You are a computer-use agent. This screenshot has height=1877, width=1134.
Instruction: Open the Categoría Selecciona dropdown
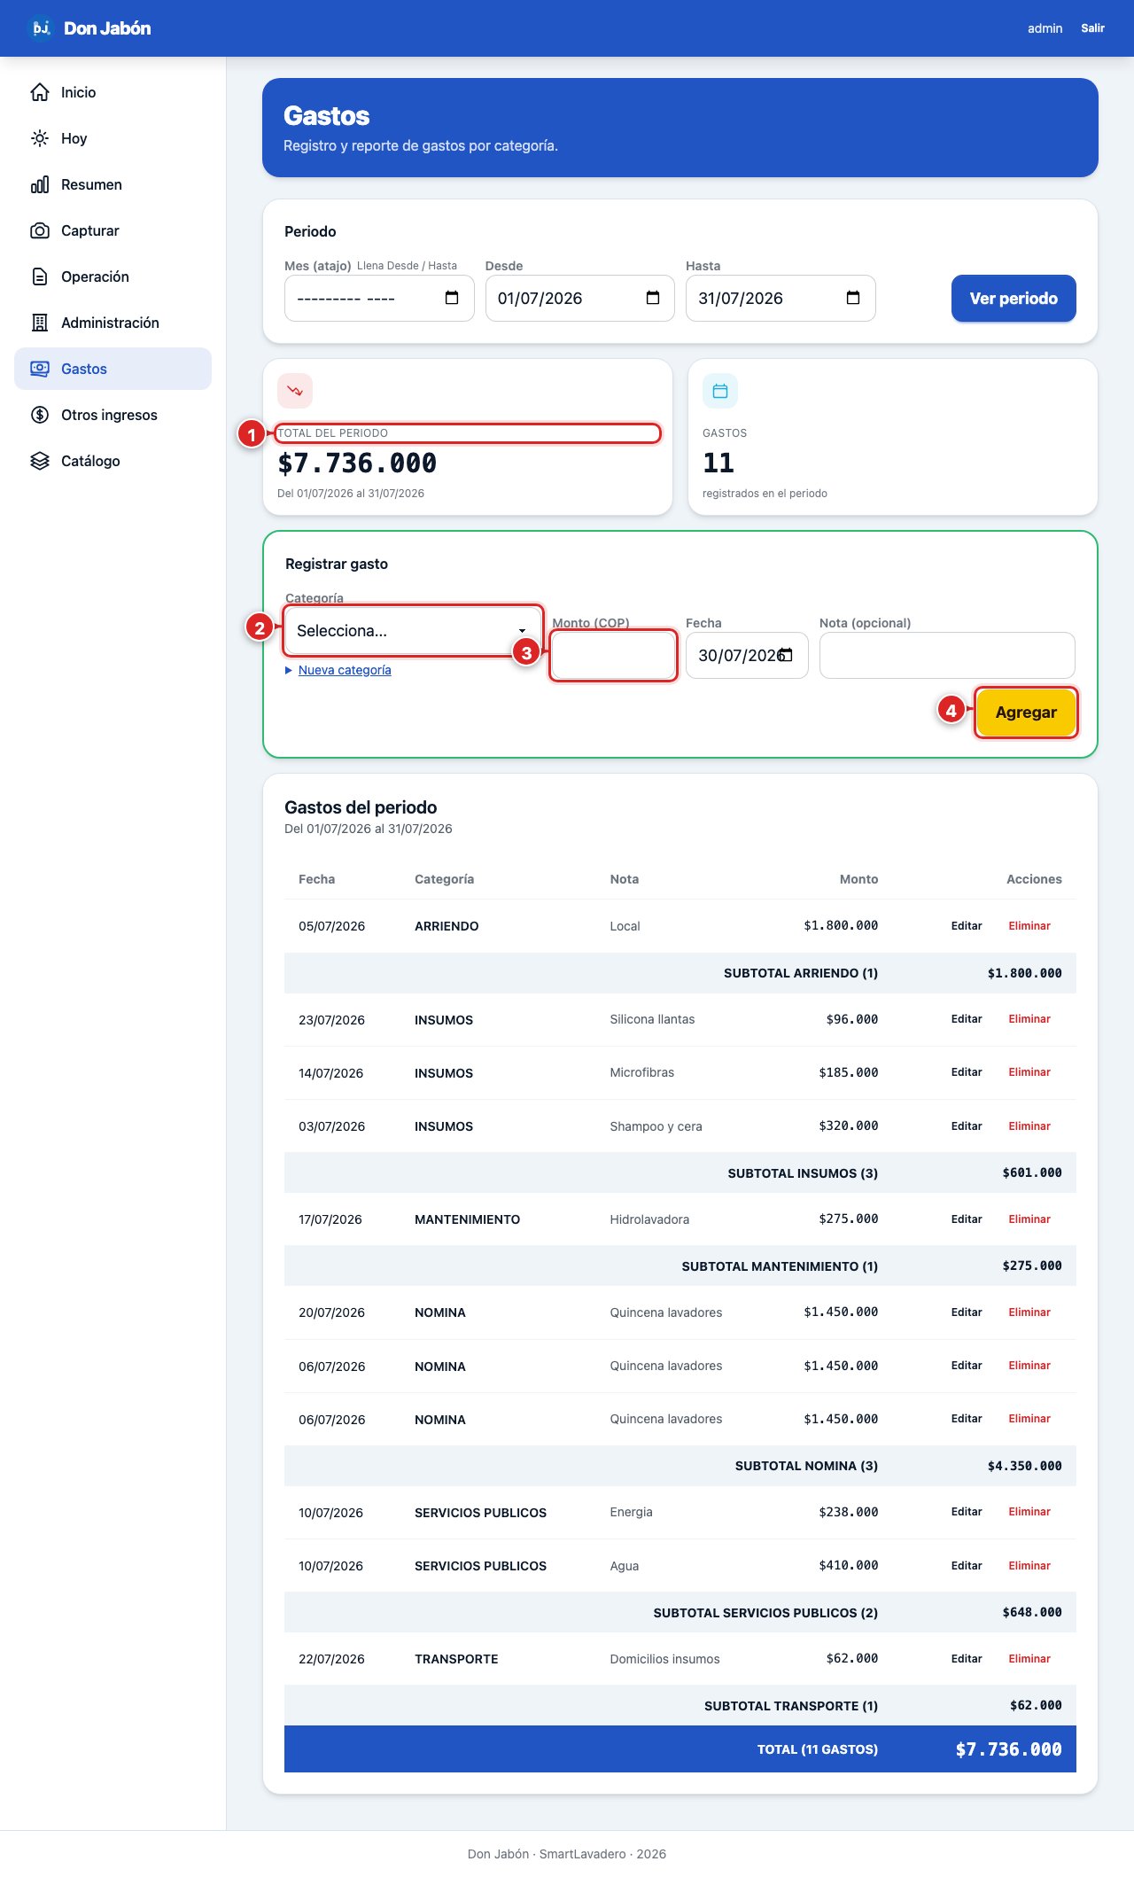(413, 631)
